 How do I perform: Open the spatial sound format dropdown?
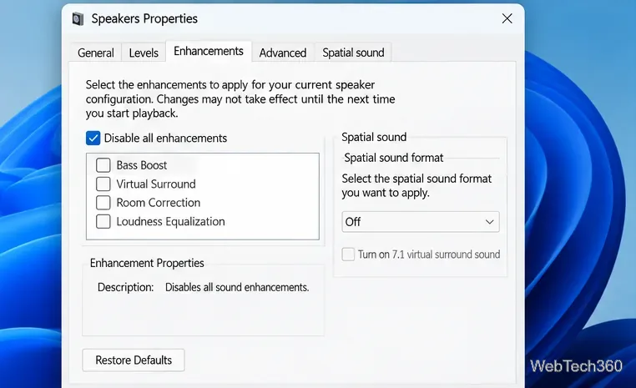click(421, 222)
